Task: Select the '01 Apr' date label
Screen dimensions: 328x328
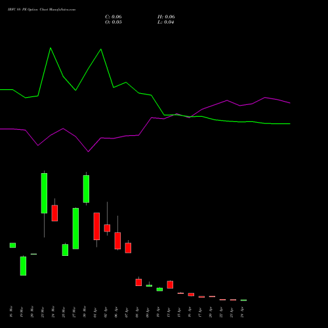Action: (x=95, y=312)
